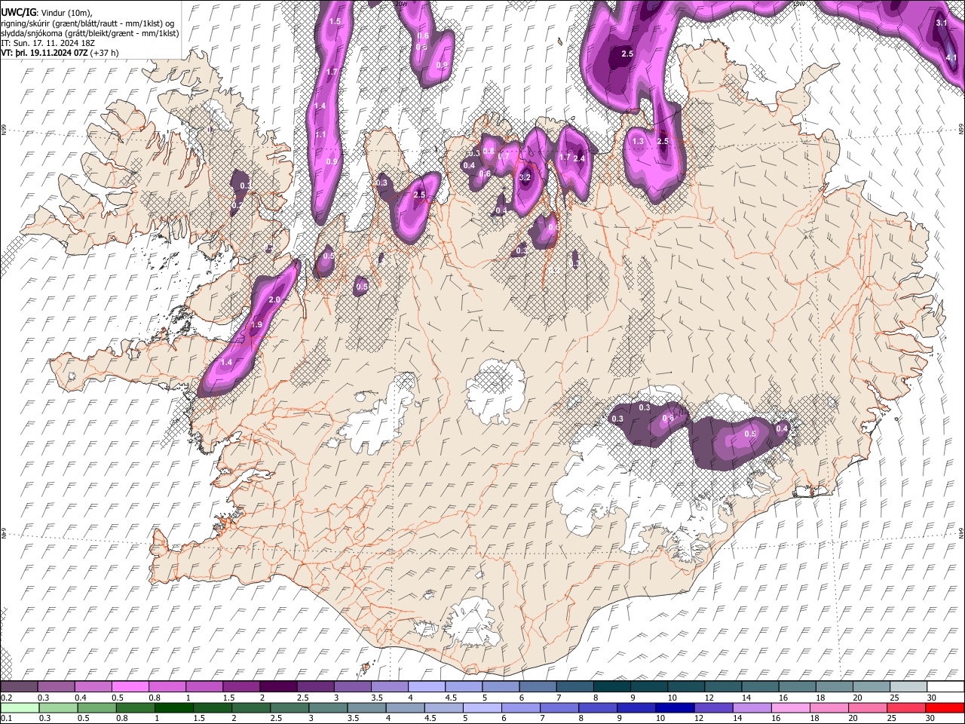Click the '0.1' label in rain scale

[x=6, y=717]
